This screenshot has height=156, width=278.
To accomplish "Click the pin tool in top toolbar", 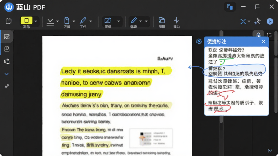I will 257,21.
